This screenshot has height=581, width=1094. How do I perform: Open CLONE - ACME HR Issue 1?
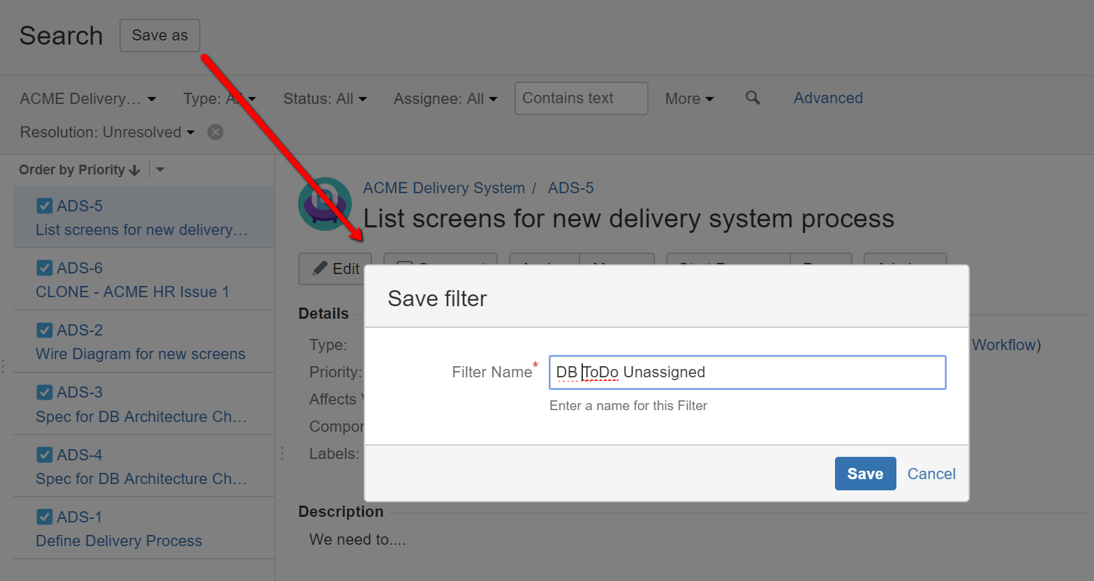point(133,292)
